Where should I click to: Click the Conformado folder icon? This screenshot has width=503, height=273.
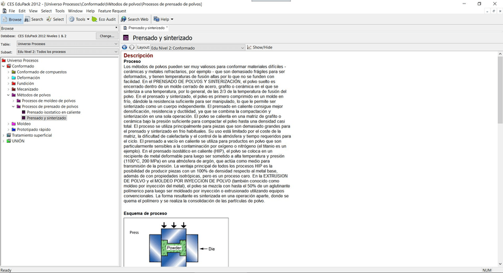(9, 66)
